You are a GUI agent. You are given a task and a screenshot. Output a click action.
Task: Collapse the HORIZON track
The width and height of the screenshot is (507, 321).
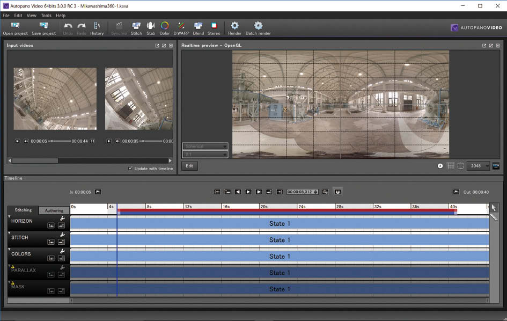tap(9, 216)
